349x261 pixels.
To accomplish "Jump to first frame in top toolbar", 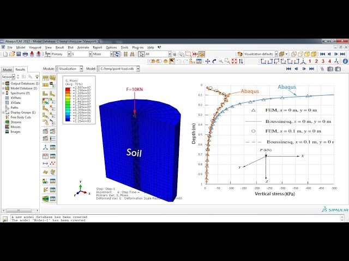I will (x=322, y=54).
